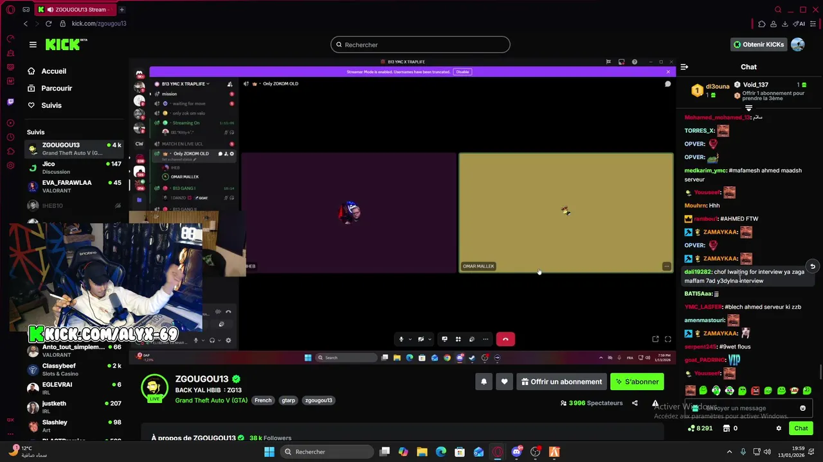
Task: Click Obtenir KICKs button
Action: point(759,44)
